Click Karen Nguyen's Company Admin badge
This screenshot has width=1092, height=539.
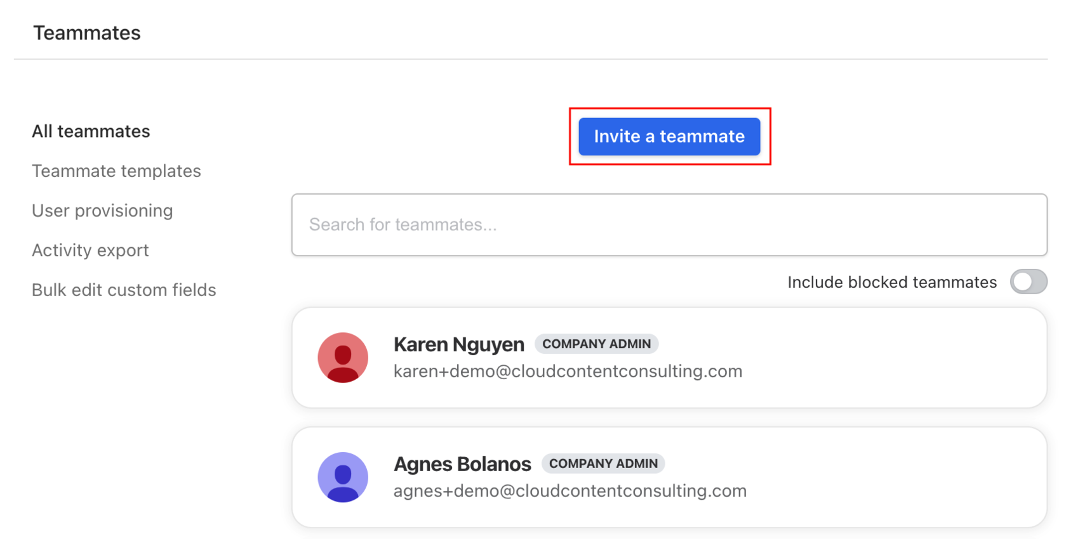pos(596,344)
